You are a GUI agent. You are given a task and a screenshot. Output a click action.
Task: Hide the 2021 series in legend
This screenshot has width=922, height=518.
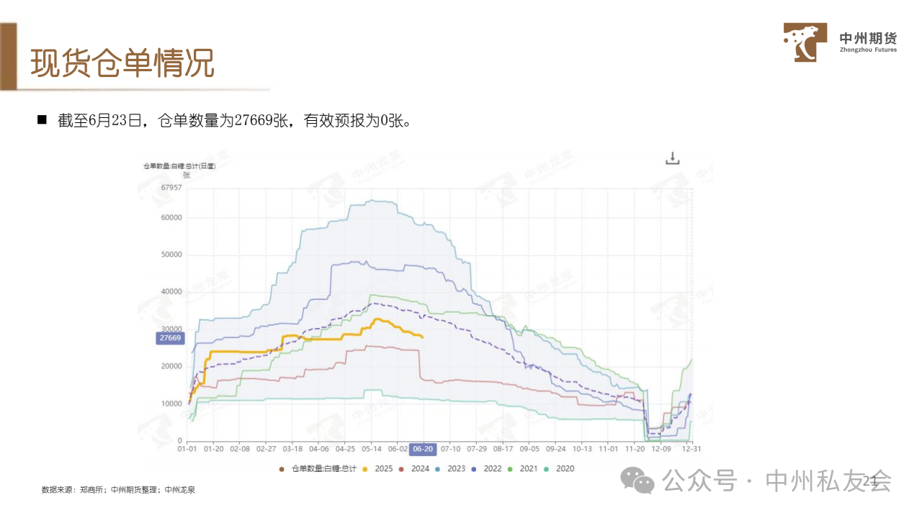click(x=522, y=468)
